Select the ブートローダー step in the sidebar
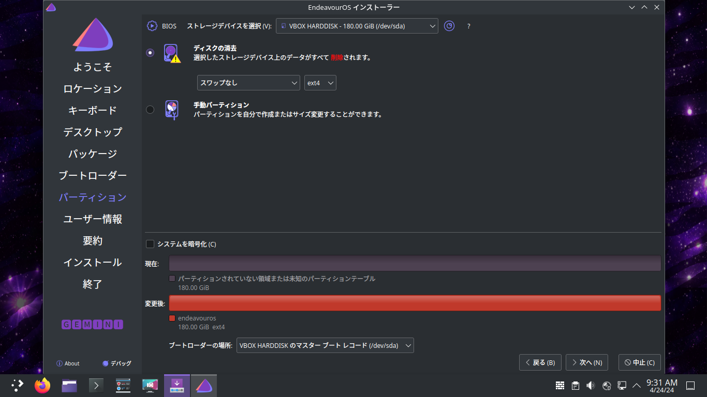Image resolution: width=707 pixels, height=397 pixels. (93, 176)
